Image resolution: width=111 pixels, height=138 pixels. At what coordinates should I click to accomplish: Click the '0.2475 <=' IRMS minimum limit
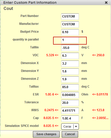coord(51,110)
